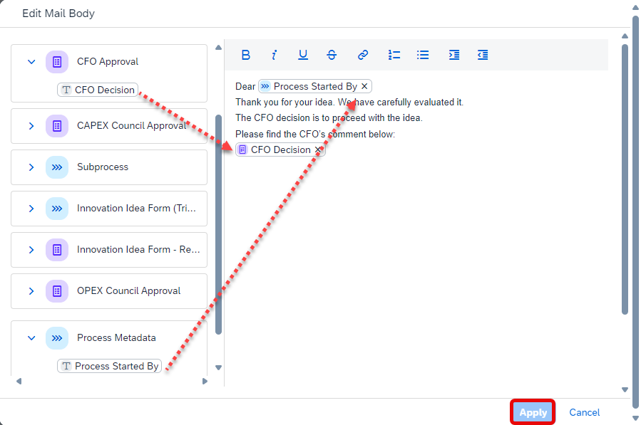Click the Cancel button
Viewport: 641px width, 425px height.
(x=584, y=412)
